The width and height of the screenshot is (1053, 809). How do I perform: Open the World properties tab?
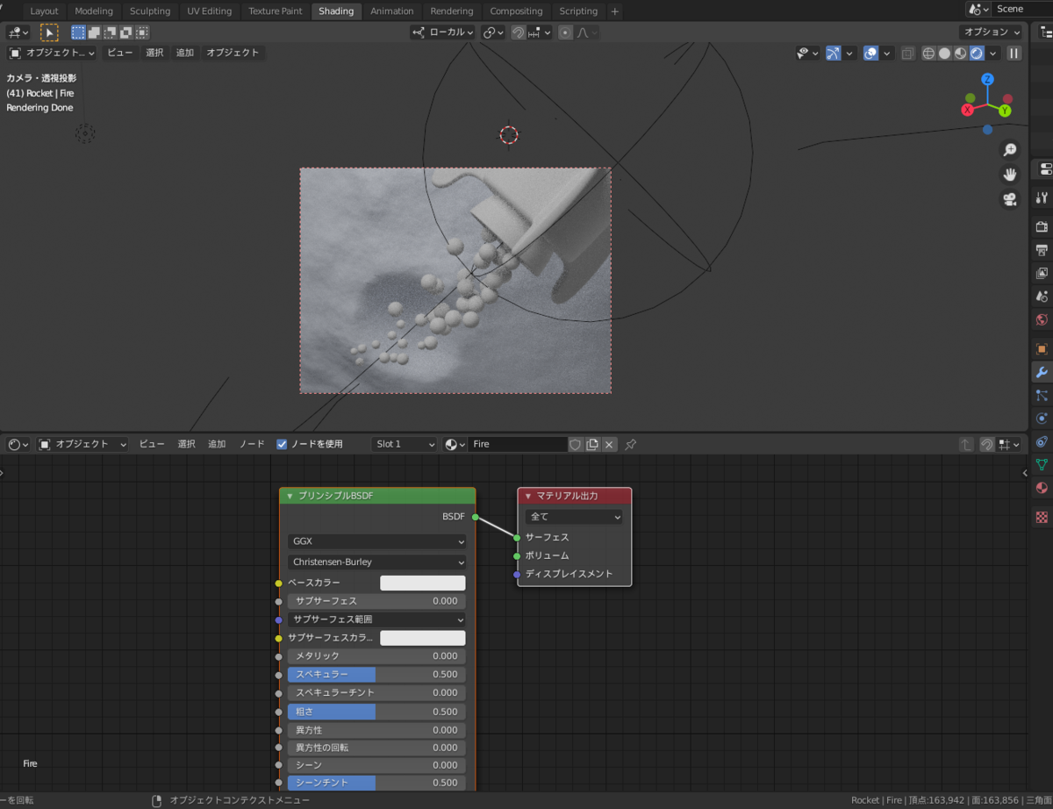(1042, 319)
